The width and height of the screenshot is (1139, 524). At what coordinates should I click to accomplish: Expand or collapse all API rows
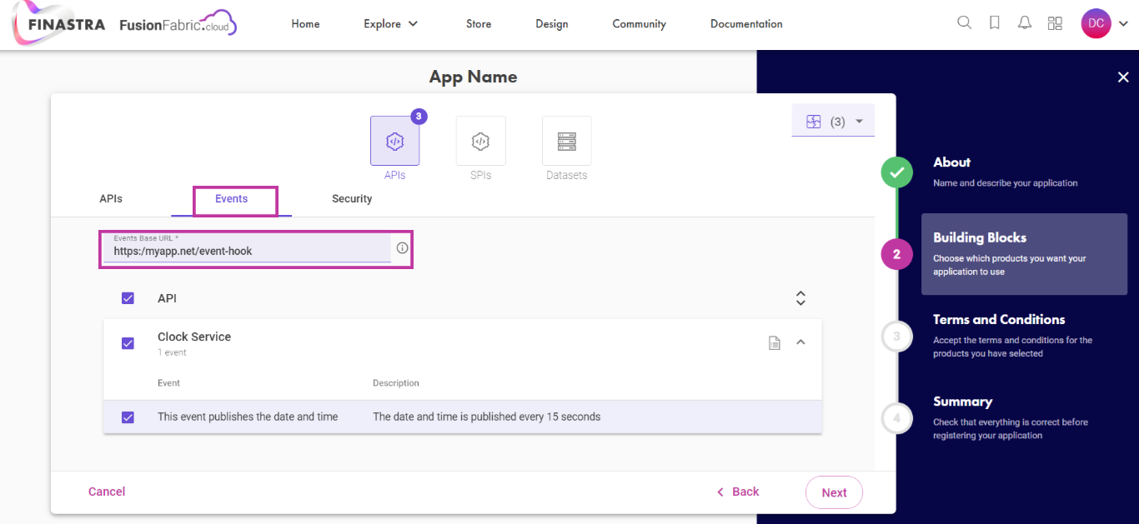pos(800,298)
